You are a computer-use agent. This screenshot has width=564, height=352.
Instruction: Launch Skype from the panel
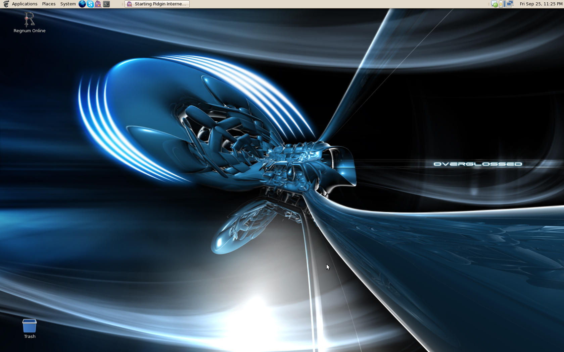(90, 4)
